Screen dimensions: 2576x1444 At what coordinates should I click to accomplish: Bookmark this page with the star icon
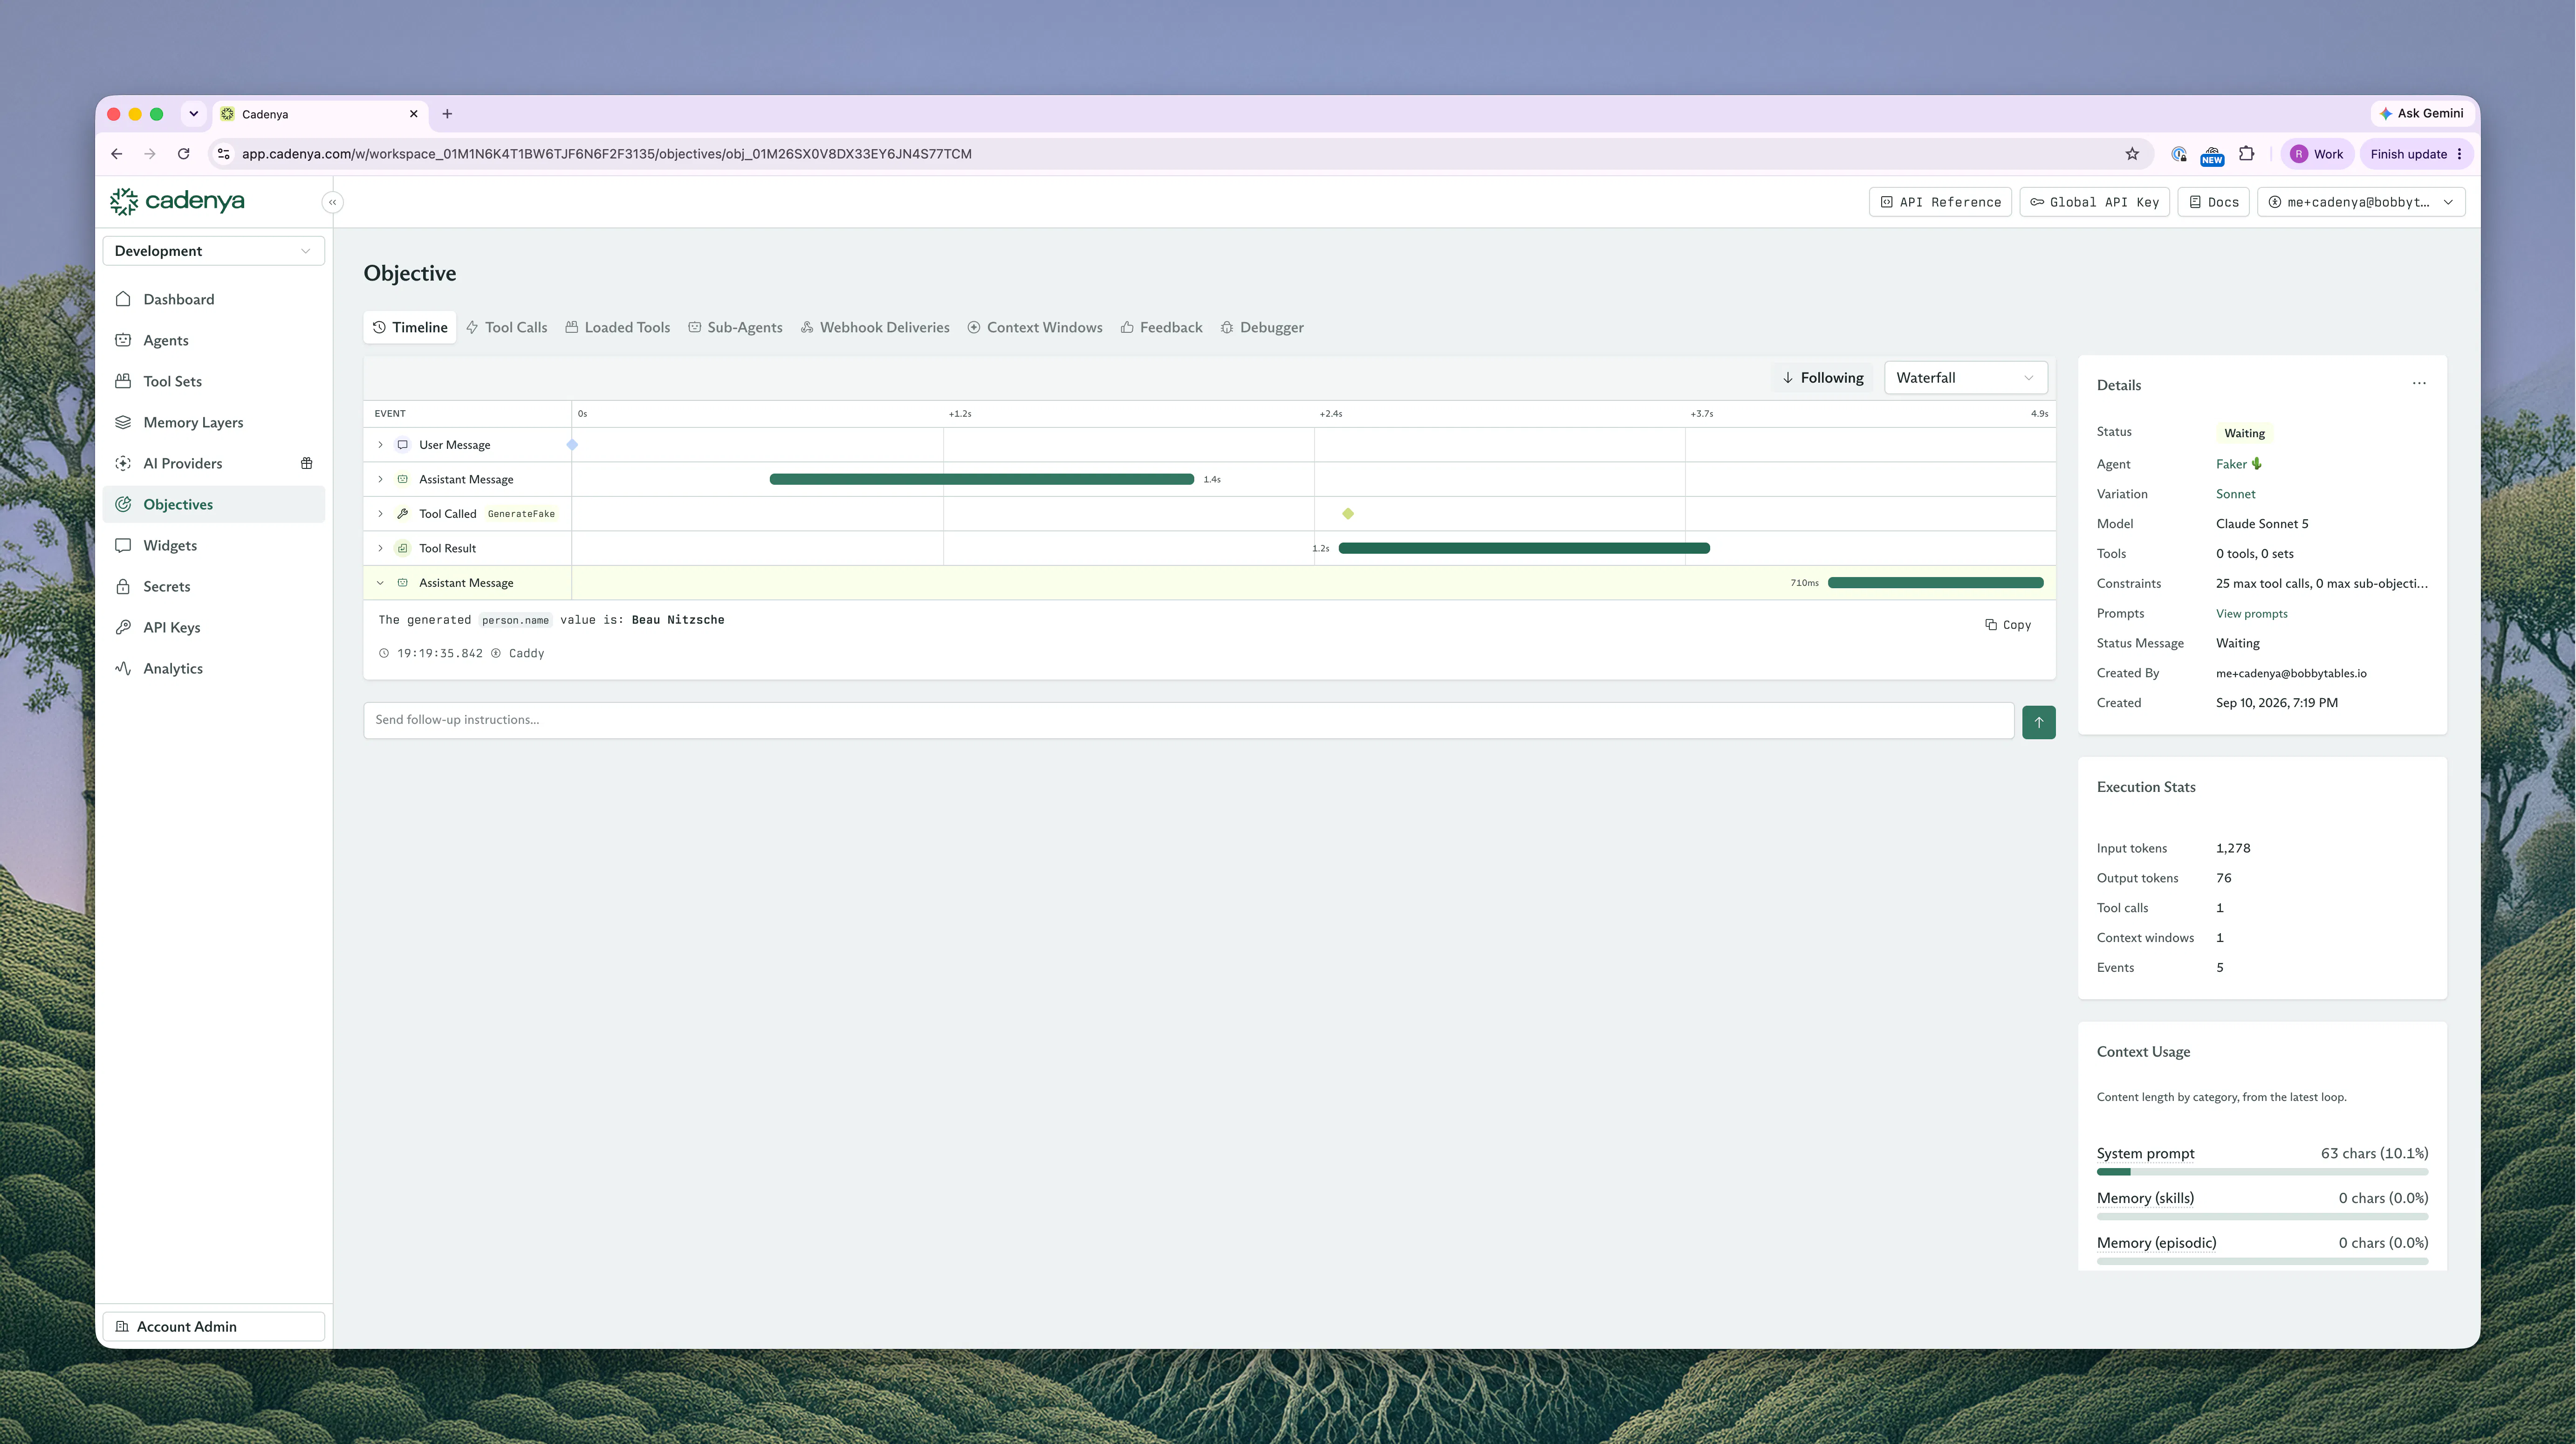tap(2132, 154)
